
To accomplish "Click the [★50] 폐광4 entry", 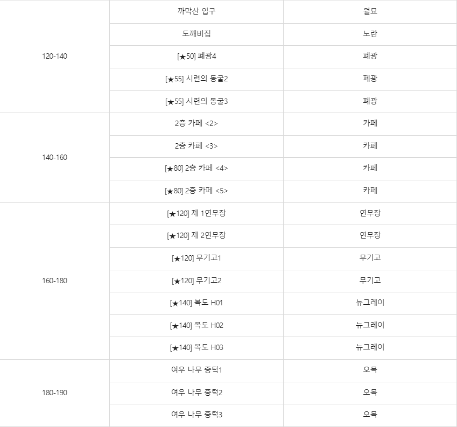I will [196, 57].
